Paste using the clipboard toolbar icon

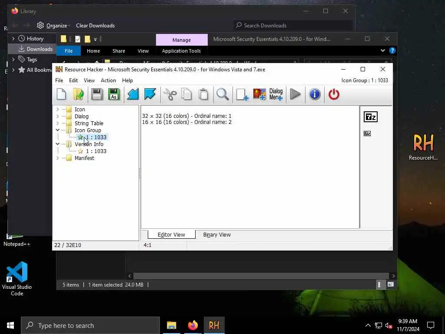click(x=203, y=94)
